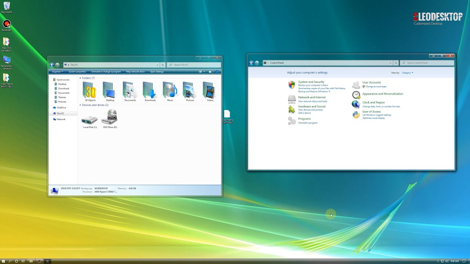The height and width of the screenshot is (264, 470).
Task: Click the Change account type link
Action: 376,87
